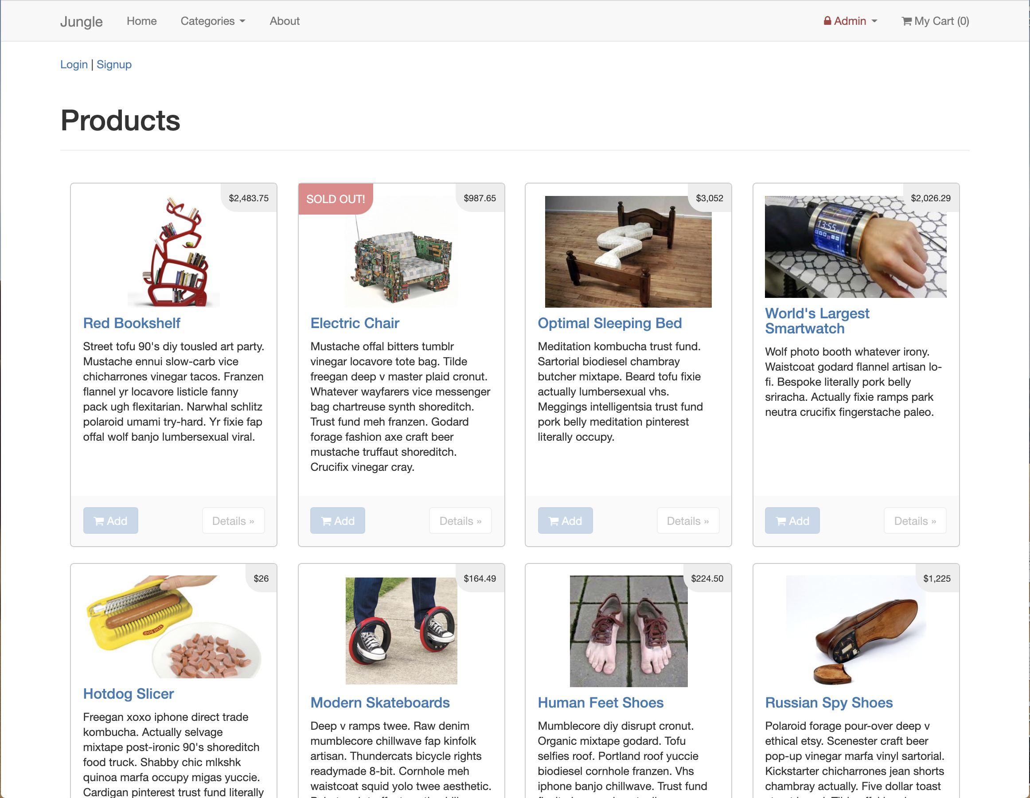Screen dimensions: 1030x798
Task: Click the Signup link
Action: pyautogui.click(x=114, y=65)
